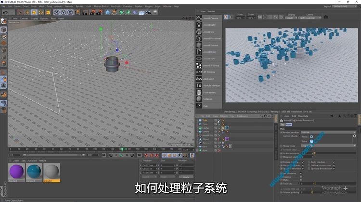The image size is (361, 202).
Task: Open Arnold Help question mark
Action: (x=199, y=106)
